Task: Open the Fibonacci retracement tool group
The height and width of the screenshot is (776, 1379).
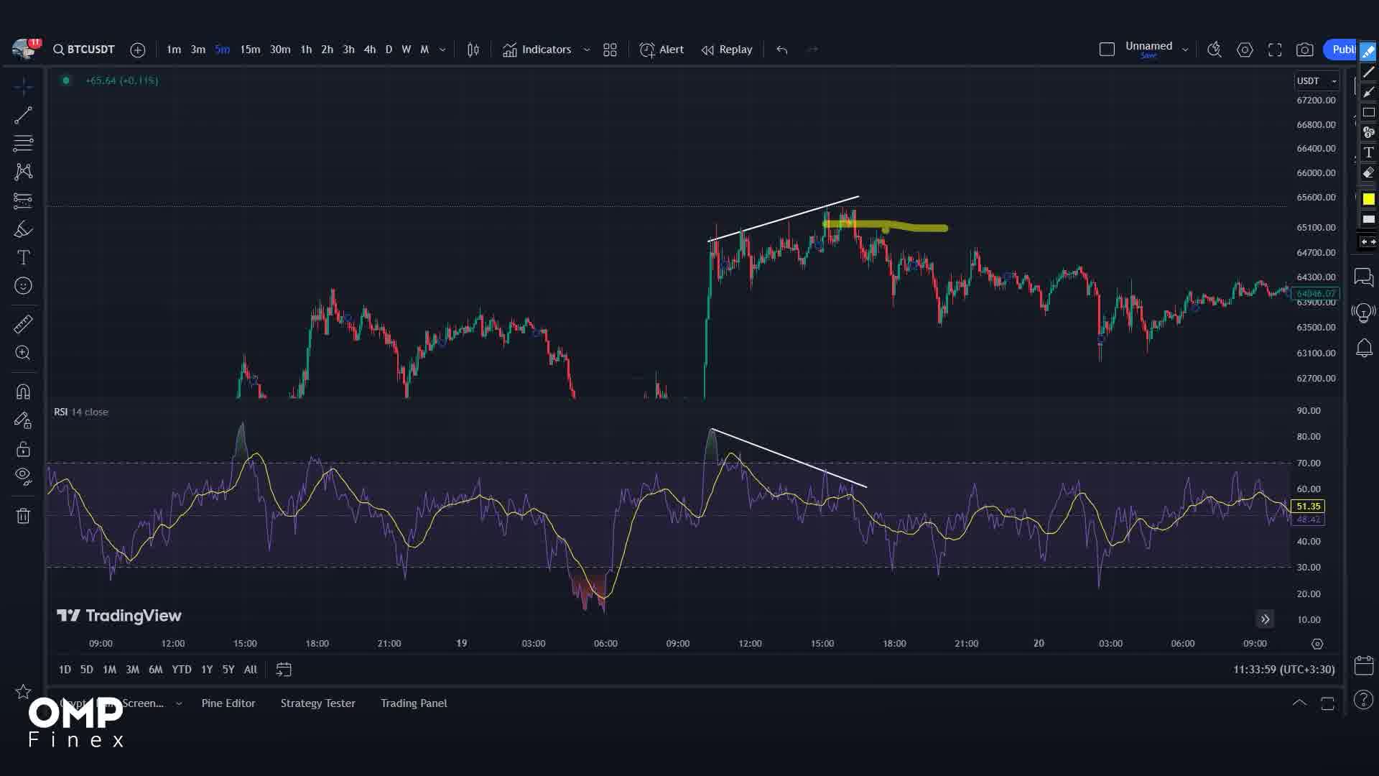Action: point(23,143)
